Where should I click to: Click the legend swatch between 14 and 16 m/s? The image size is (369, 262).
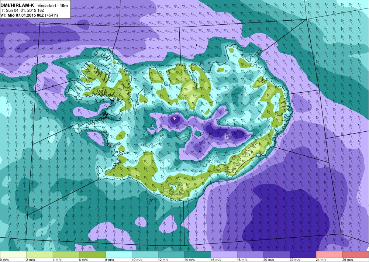198,255
